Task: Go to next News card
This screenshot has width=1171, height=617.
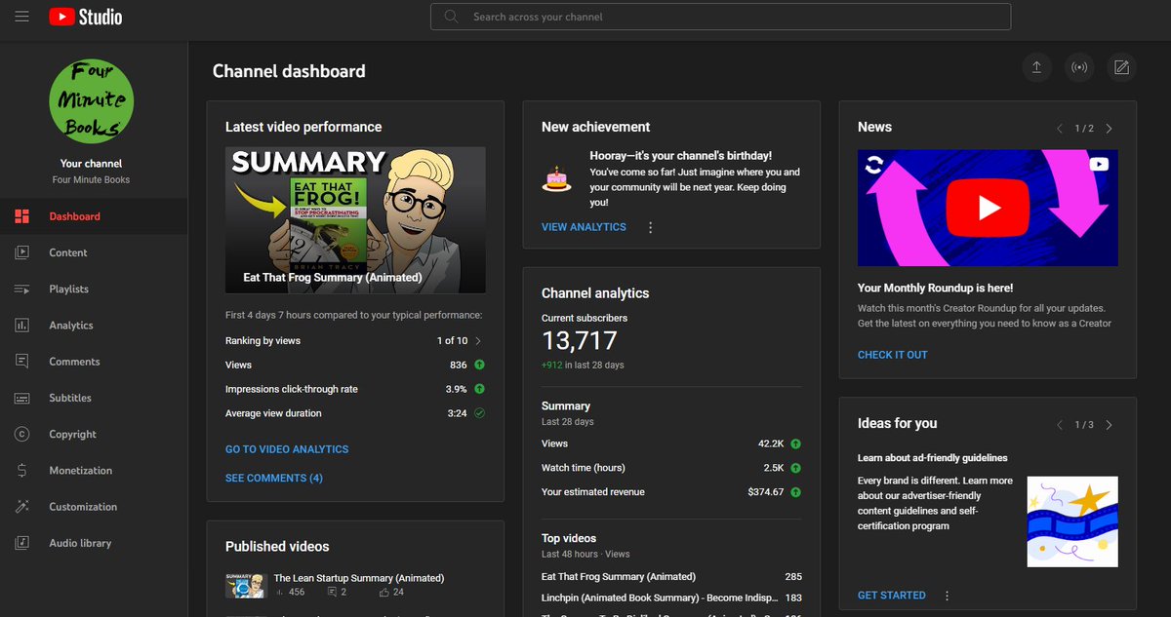Action: [x=1109, y=129]
